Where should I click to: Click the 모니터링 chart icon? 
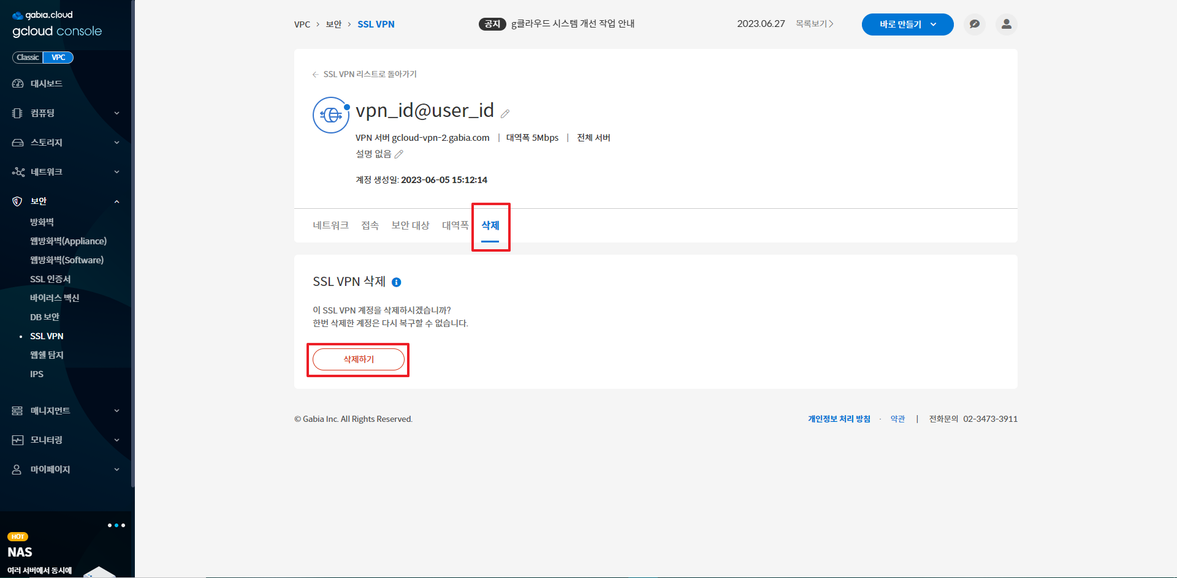click(x=18, y=440)
